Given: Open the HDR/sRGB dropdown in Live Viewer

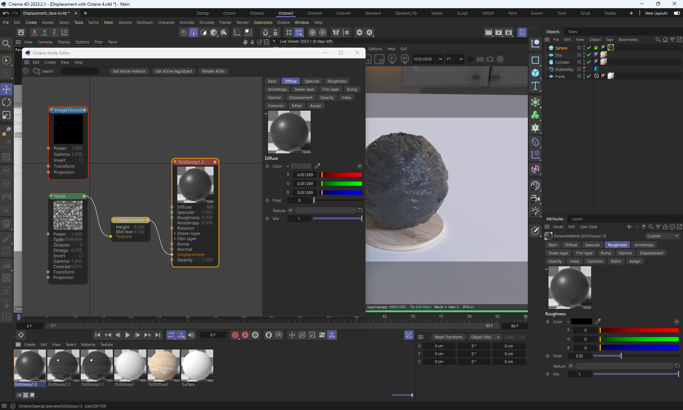Looking at the screenshot, I should 427,59.
